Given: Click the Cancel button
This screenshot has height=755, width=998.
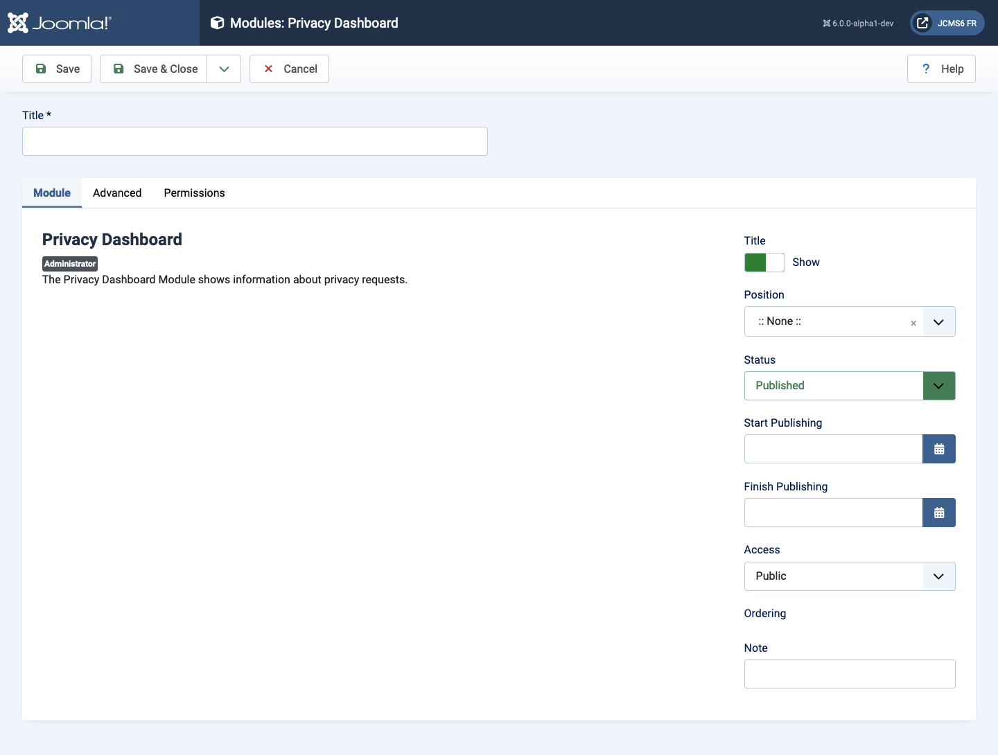Looking at the screenshot, I should point(289,69).
